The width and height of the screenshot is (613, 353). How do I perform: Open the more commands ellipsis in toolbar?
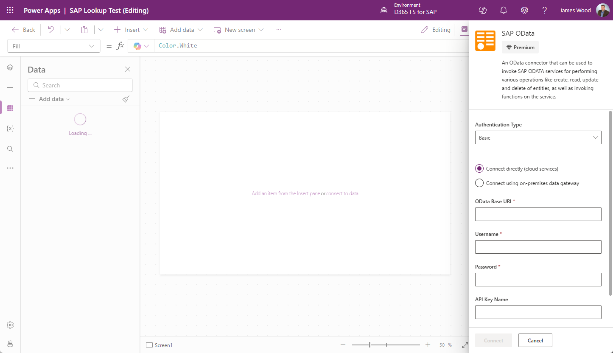278,30
